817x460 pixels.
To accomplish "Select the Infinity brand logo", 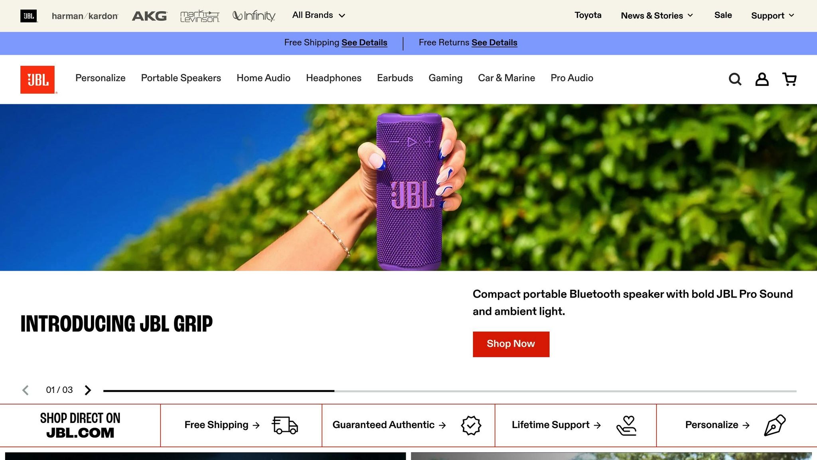I will pyautogui.click(x=254, y=16).
